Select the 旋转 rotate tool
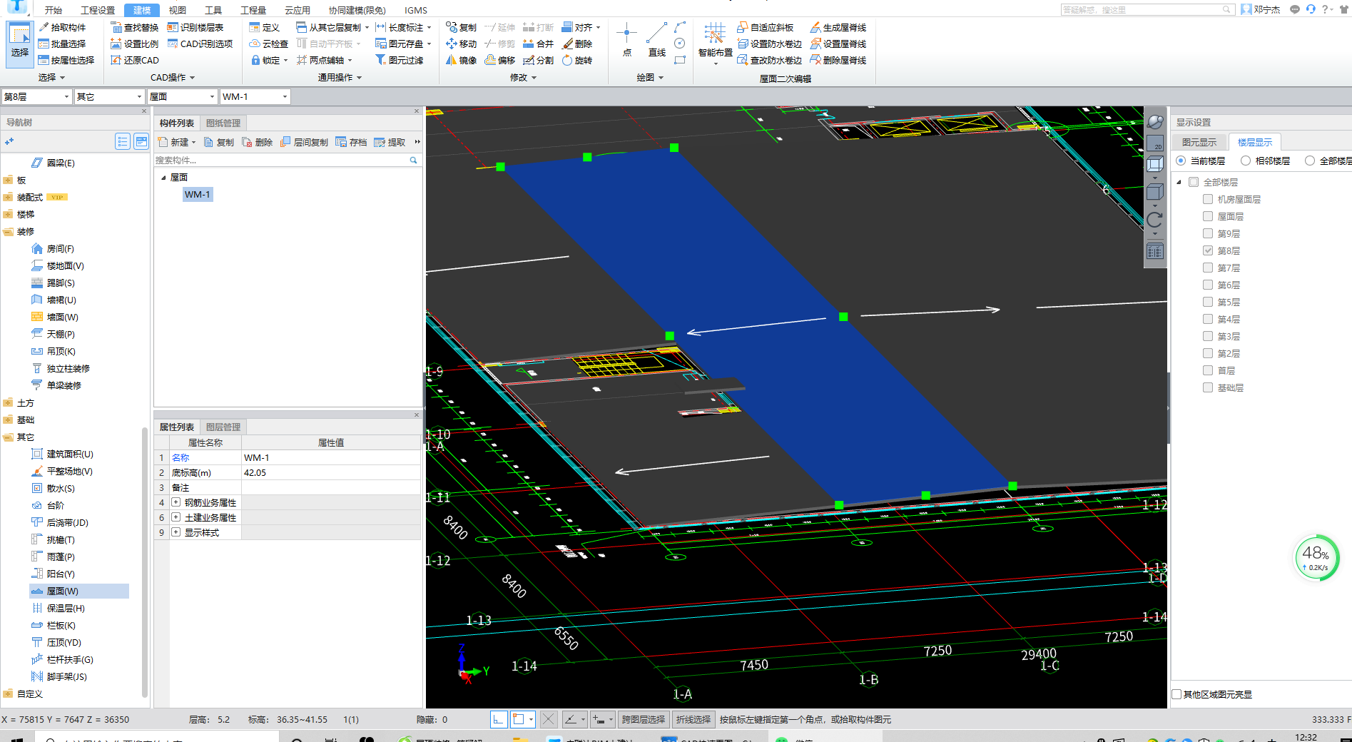 click(577, 60)
